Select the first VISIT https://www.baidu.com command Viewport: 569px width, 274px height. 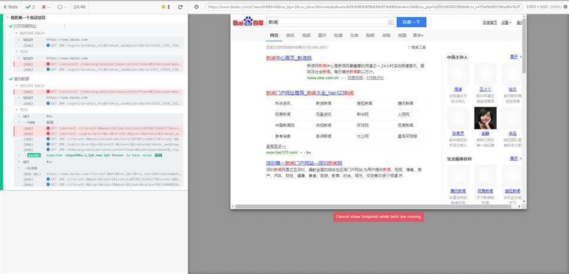[98, 40]
